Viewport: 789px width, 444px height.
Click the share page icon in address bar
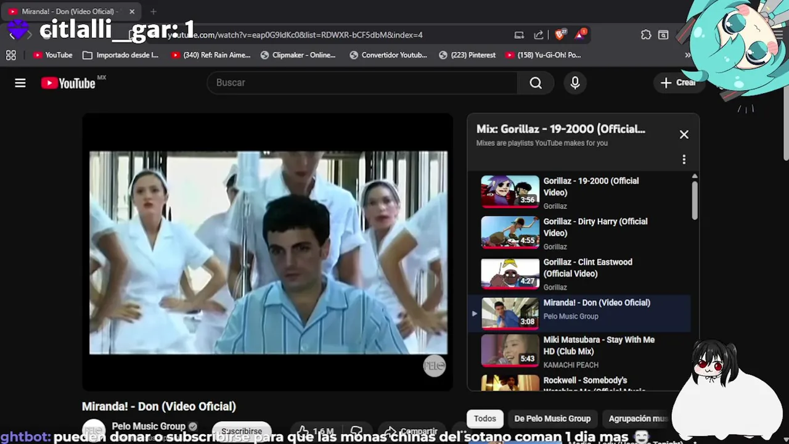(x=539, y=35)
